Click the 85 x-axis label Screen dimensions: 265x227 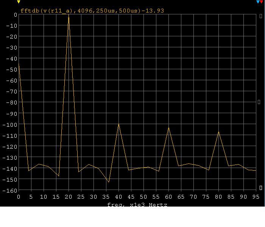231,197
